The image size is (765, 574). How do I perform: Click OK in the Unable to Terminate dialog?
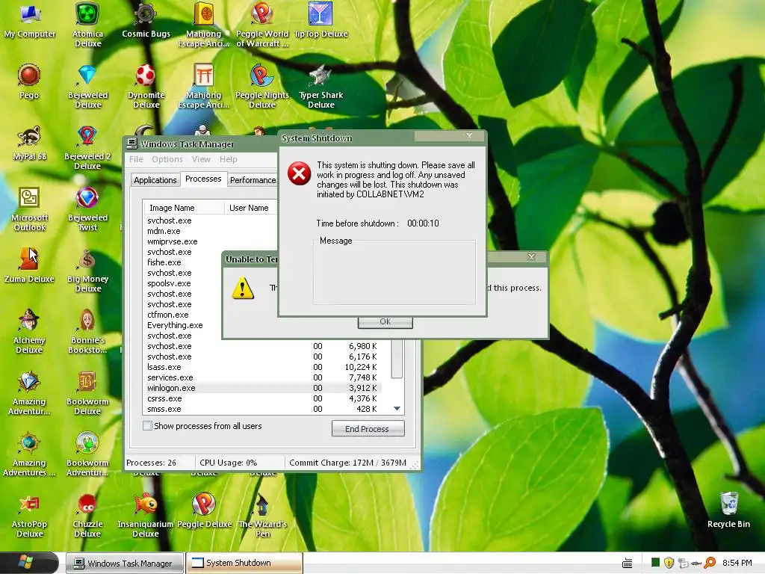tap(385, 322)
